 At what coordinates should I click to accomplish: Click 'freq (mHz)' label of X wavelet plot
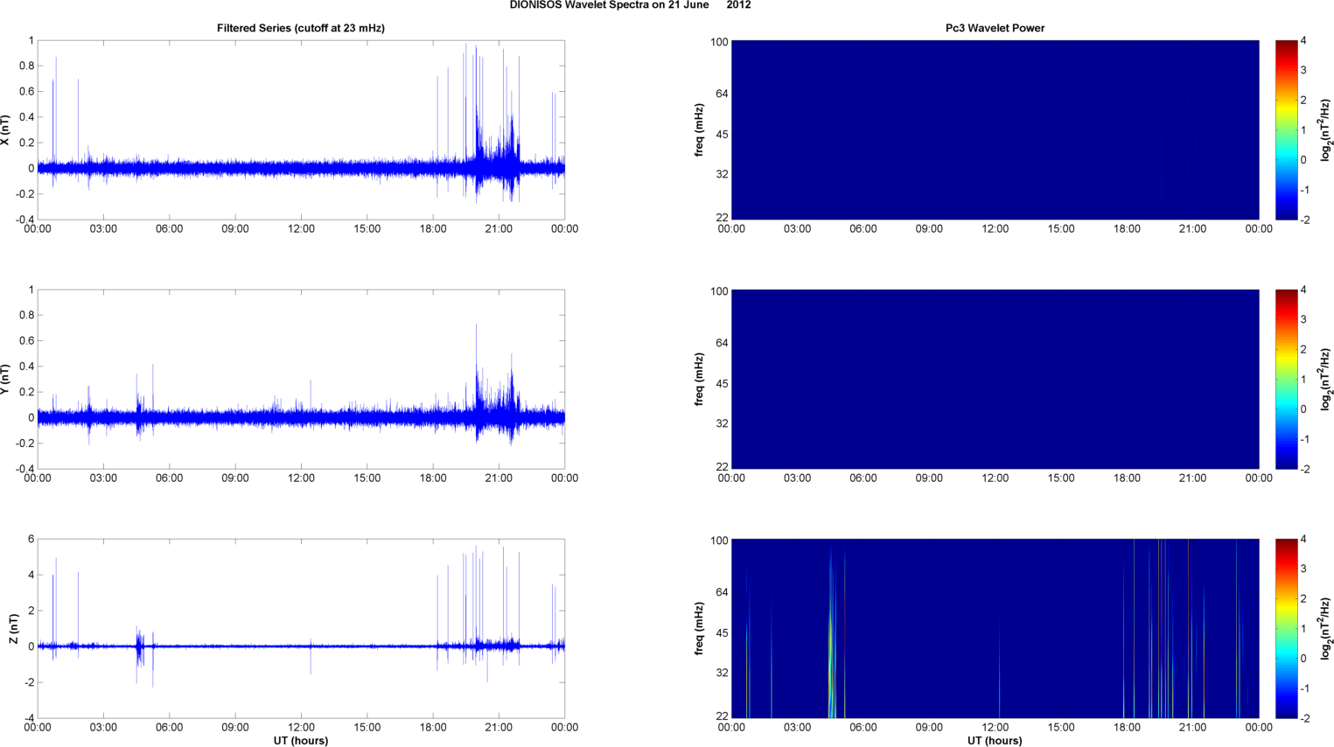point(700,130)
